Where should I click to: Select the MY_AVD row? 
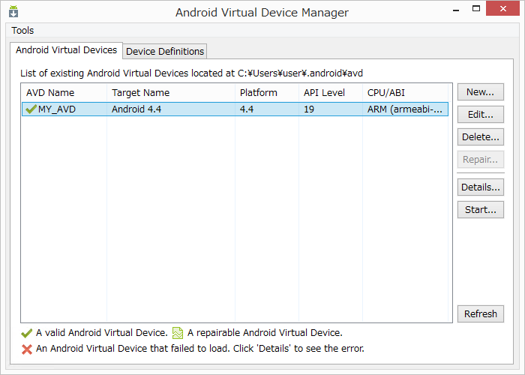[x=235, y=109]
